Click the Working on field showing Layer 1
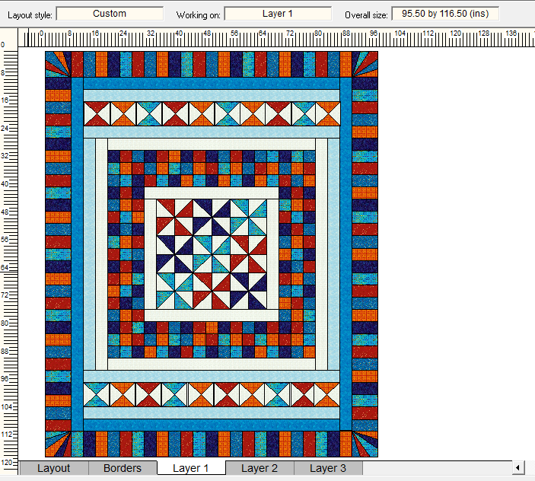Image resolution: width=535 pixels, height=481 pixels. coord(278,14)
